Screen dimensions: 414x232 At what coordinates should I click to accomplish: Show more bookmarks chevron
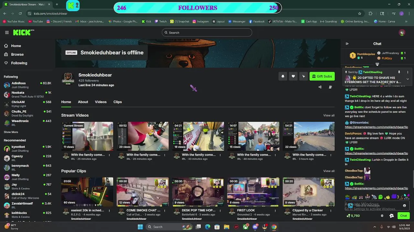406,22
